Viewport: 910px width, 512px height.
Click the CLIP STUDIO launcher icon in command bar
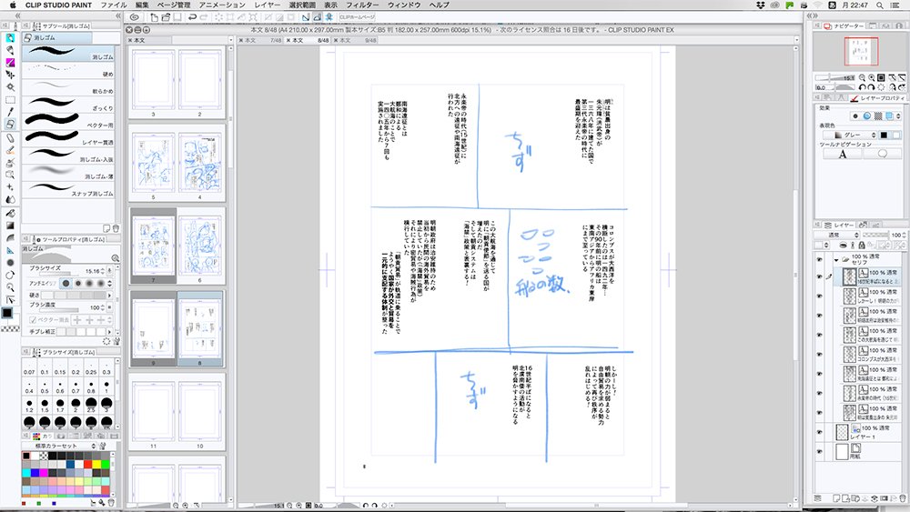[x=135, y=17]
